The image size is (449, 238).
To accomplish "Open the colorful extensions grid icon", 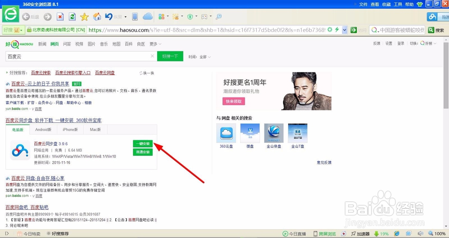I will pos(162,17).
